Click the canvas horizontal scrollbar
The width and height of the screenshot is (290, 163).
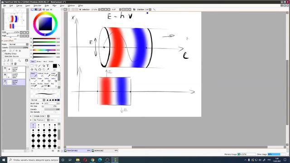click(199, 147)
